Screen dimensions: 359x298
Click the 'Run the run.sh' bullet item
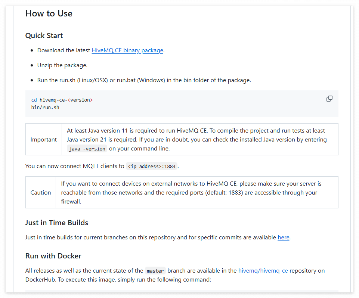[x=144, y=80]
